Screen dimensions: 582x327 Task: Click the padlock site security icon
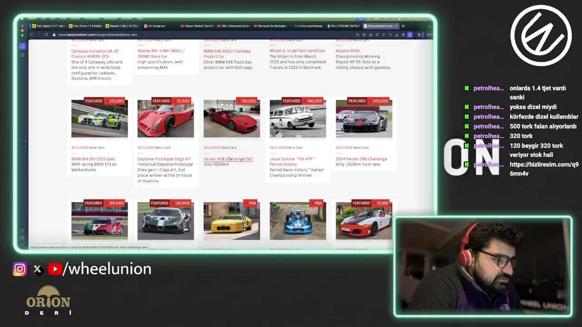point(54,35)
